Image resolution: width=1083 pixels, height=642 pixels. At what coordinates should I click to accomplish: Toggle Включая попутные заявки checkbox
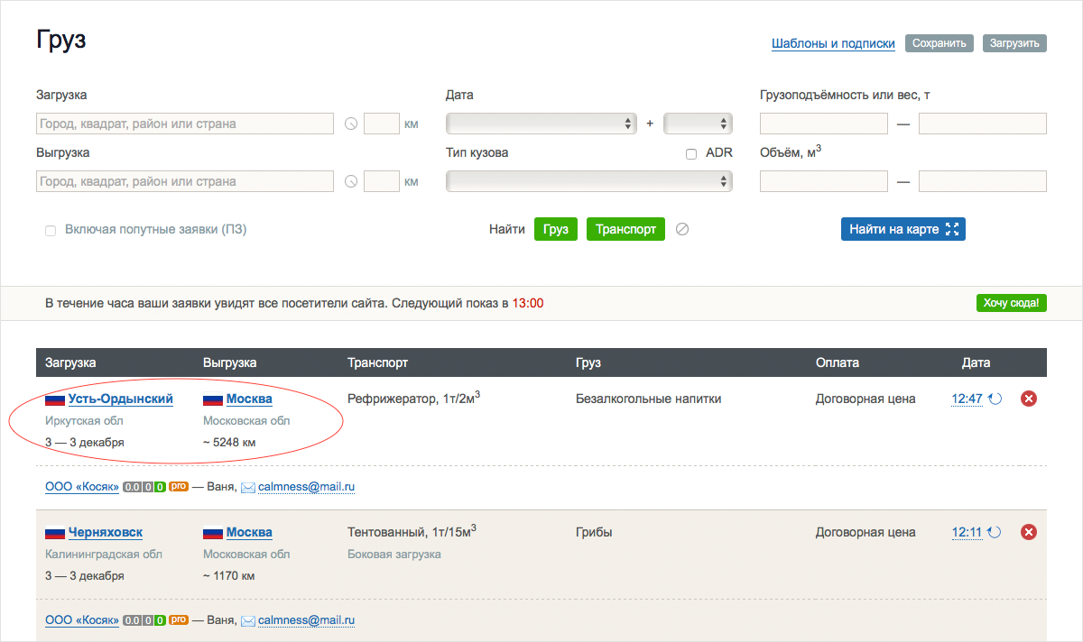click(x=51, y=231)
